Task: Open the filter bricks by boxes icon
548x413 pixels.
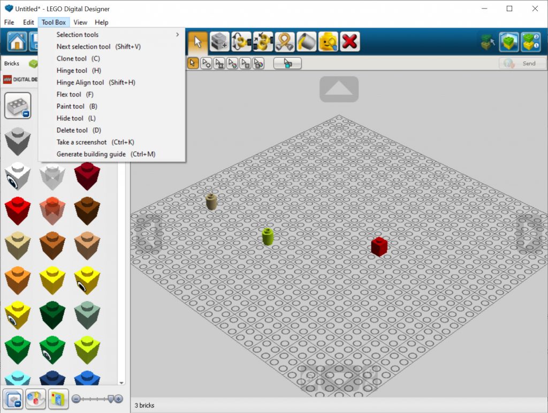Action: [x=58, y=399]
